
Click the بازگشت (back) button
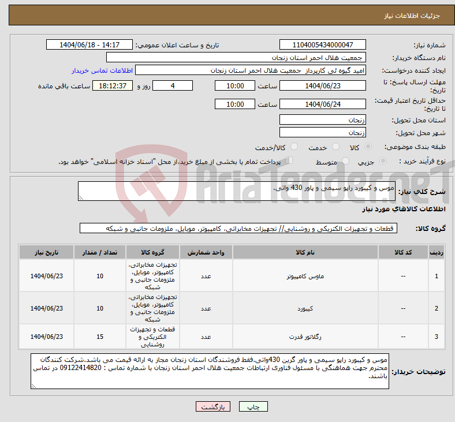point(213,406)
